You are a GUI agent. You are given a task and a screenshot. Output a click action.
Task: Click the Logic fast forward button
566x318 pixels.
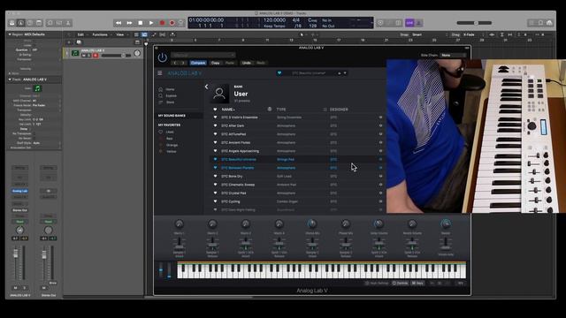point(129,23)
